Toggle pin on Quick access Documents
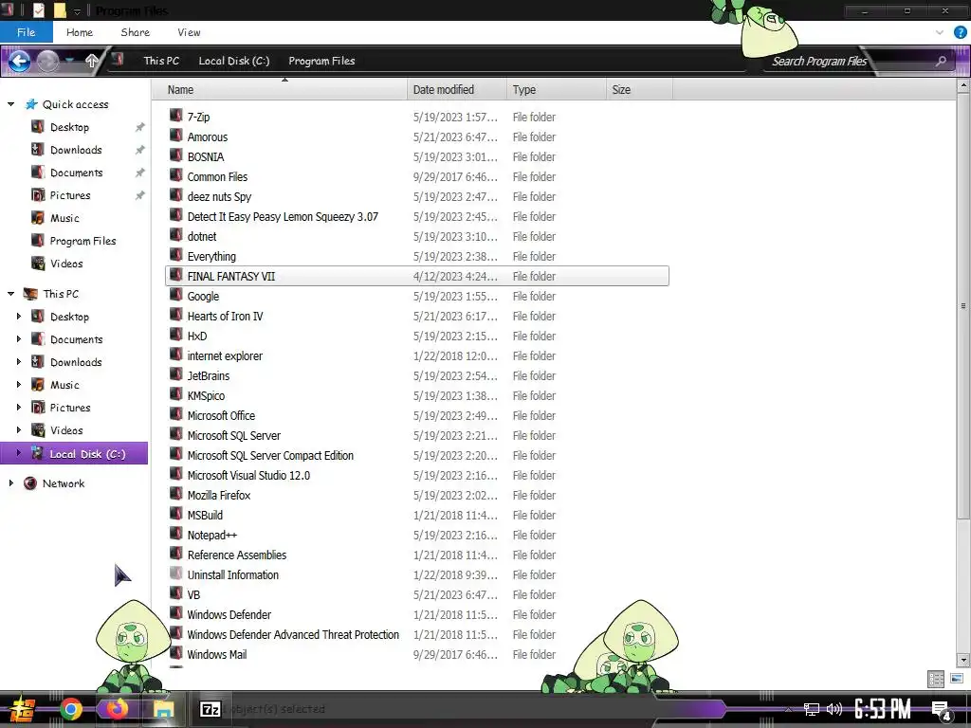971x728 pixels. [140, 173]
